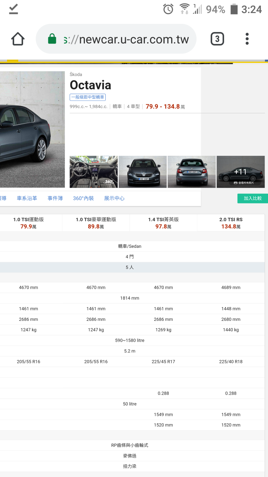Tap the alarm clock status icon
Screen dimensions: 268x477
point(168,9)
